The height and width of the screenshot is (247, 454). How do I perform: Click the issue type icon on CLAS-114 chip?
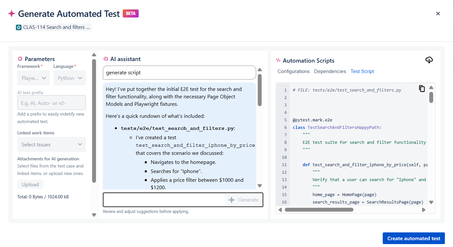[19, 27]
